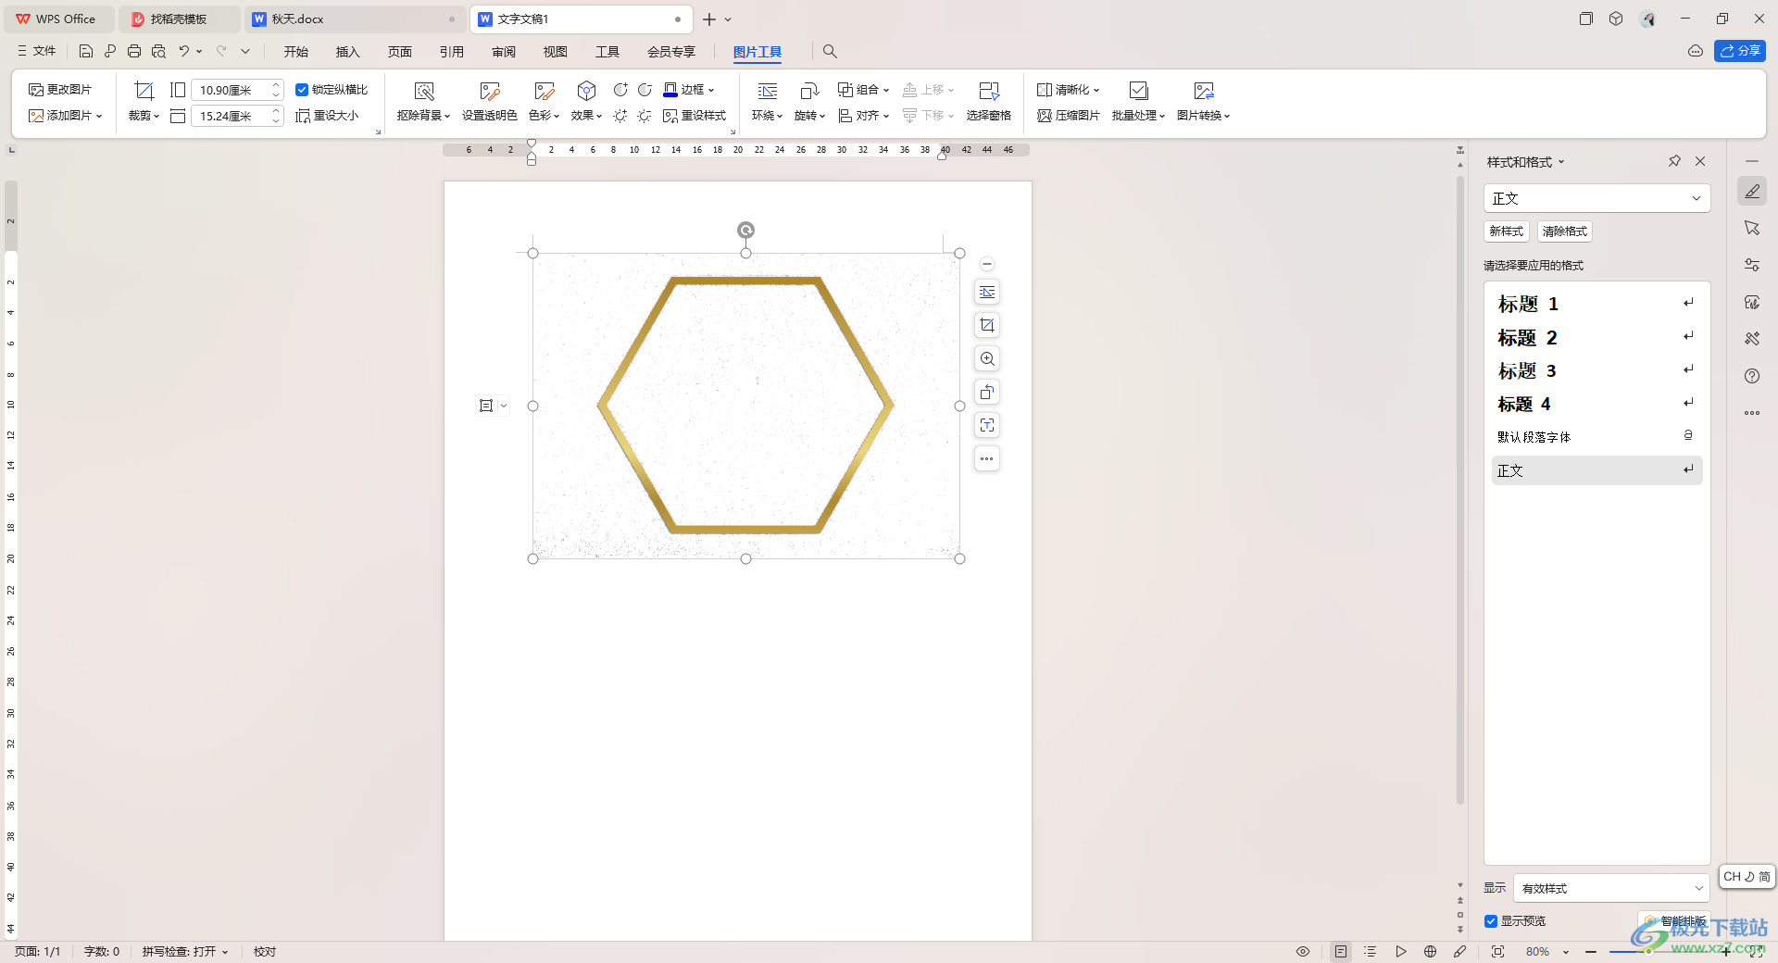The width and height of the screenshot is (1778, 963).
Task: Open the Sharpen (清晰化) dropdown
Action: coord(1068,90)
